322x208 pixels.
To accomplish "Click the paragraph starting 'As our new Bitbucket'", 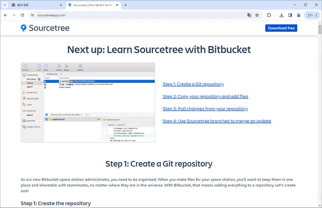I will point(158,185).
